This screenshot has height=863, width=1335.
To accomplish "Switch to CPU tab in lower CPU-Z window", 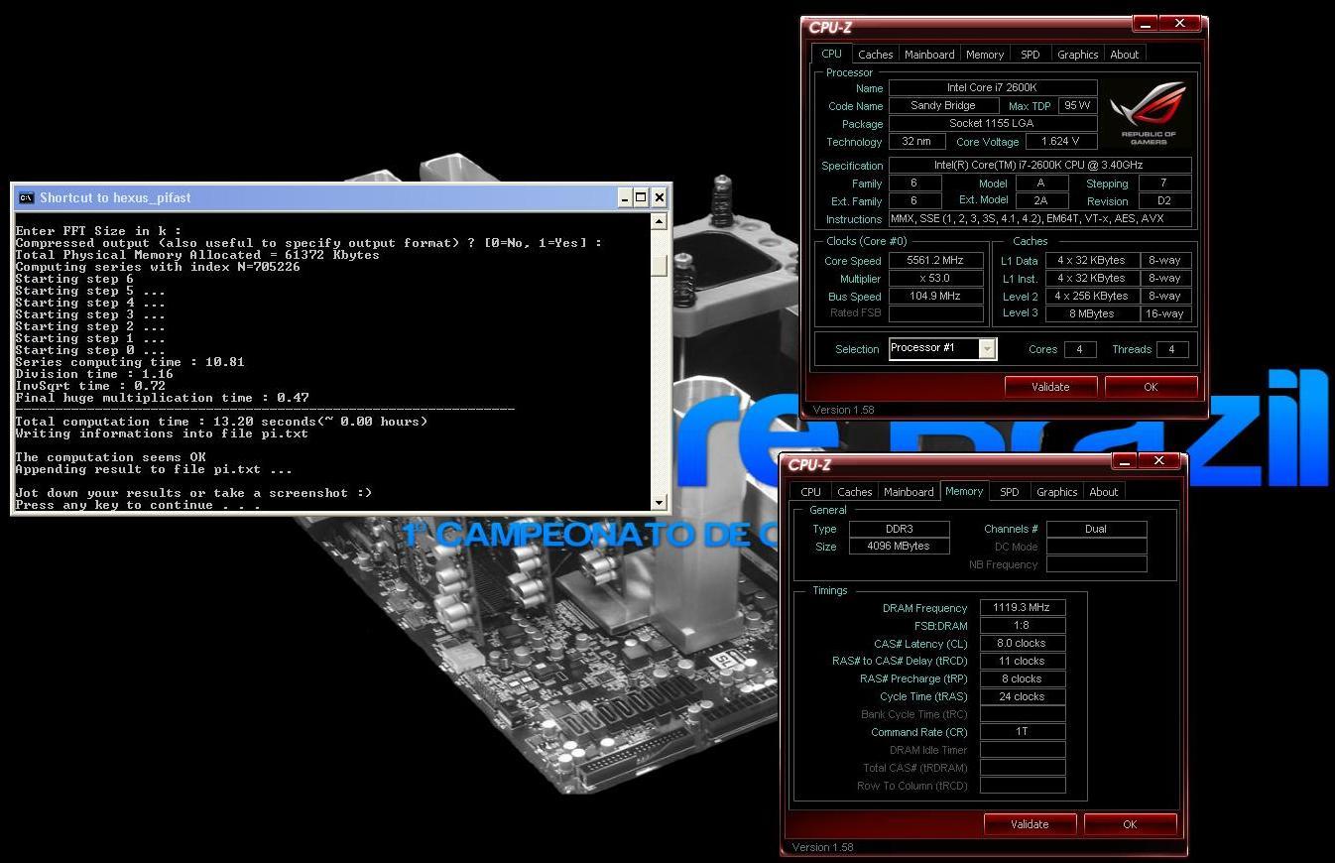I will click(810, 492).
